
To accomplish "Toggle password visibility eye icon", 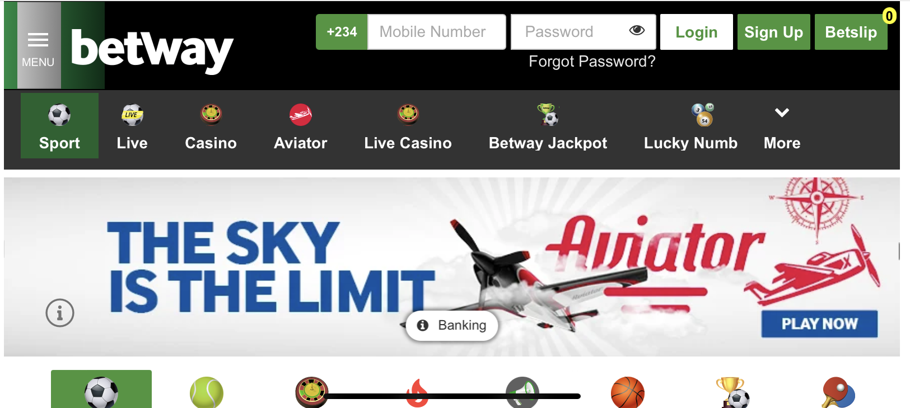I will [x=637, y=31].
